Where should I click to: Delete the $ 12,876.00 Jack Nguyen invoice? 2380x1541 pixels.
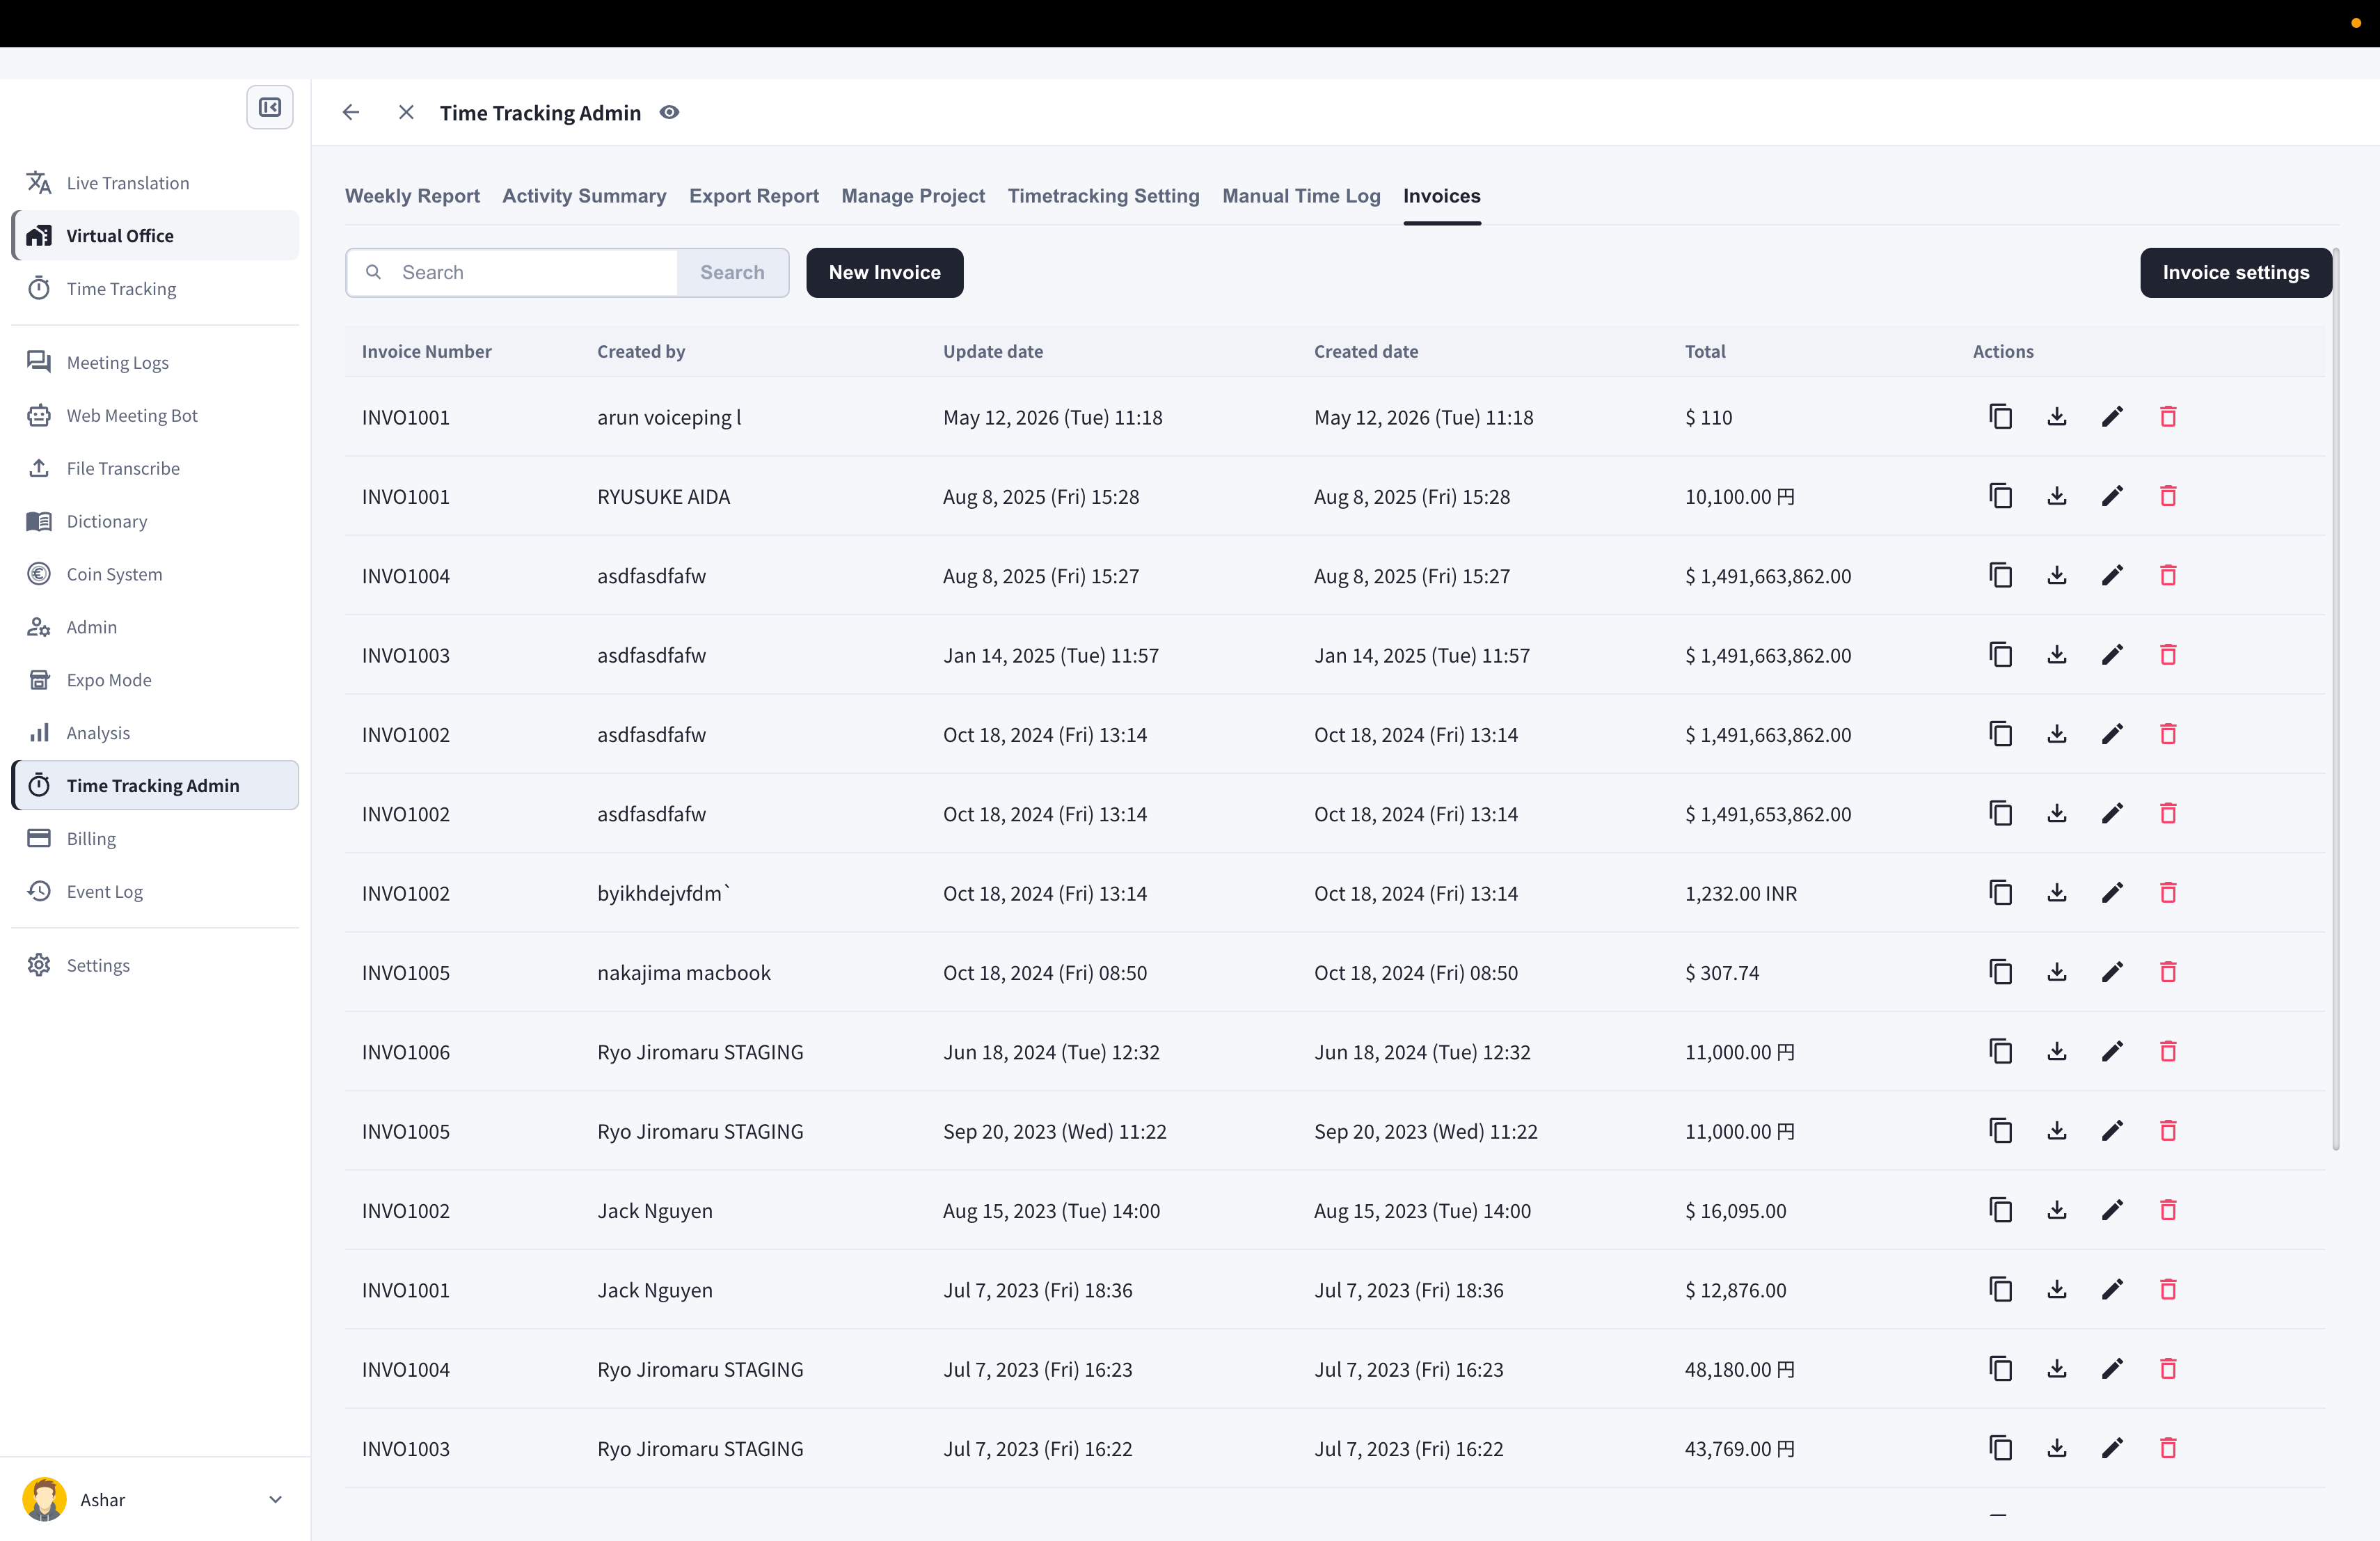click(2168, 1289)
